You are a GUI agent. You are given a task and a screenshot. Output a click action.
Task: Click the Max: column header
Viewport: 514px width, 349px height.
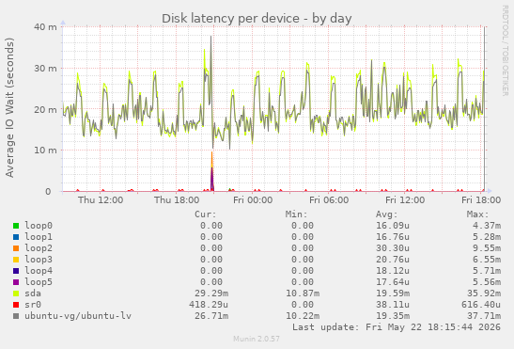[x=477, y=214]
